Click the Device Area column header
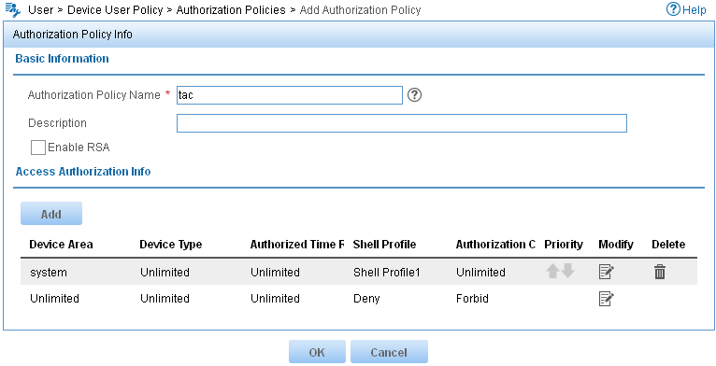This screenshot has width=716, height=366. [61, 245]
